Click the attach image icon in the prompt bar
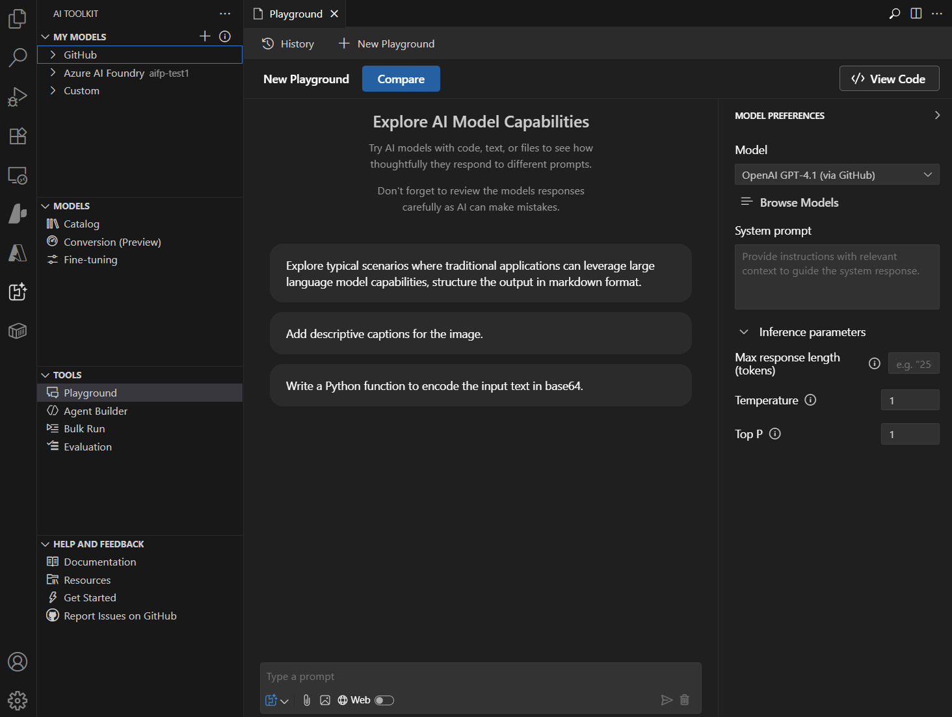This screenshot has width=952, height=717. 325,700
